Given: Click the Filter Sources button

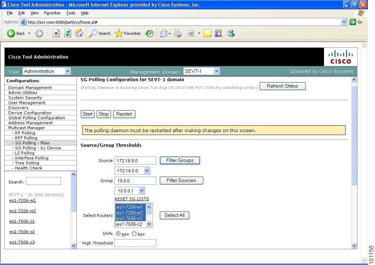Looking at the screenshot, I should pos(181,181).
